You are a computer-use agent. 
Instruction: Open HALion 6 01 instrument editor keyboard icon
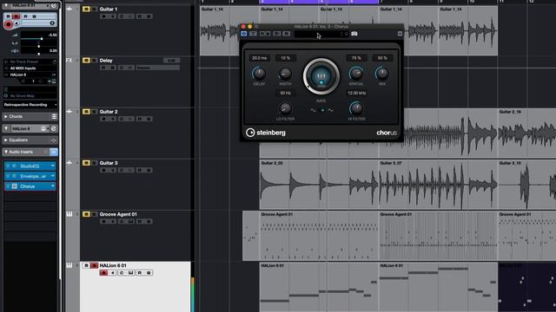click(130, 273)
